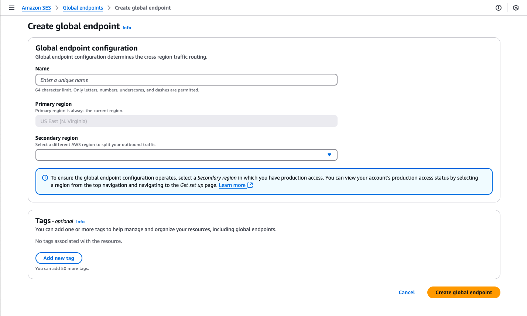The image size is (527, 316).
Task: Click Cancel to discard the endpoint
Action: point(406,292)
